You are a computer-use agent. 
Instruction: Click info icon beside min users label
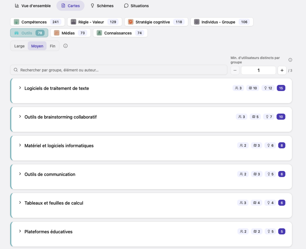point(290,60)
